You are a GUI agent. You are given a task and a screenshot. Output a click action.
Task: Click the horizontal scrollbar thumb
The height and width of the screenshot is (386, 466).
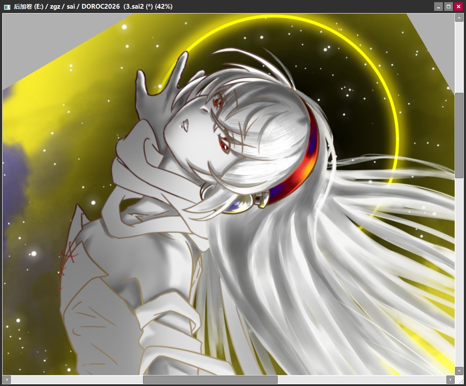(210, 379)
